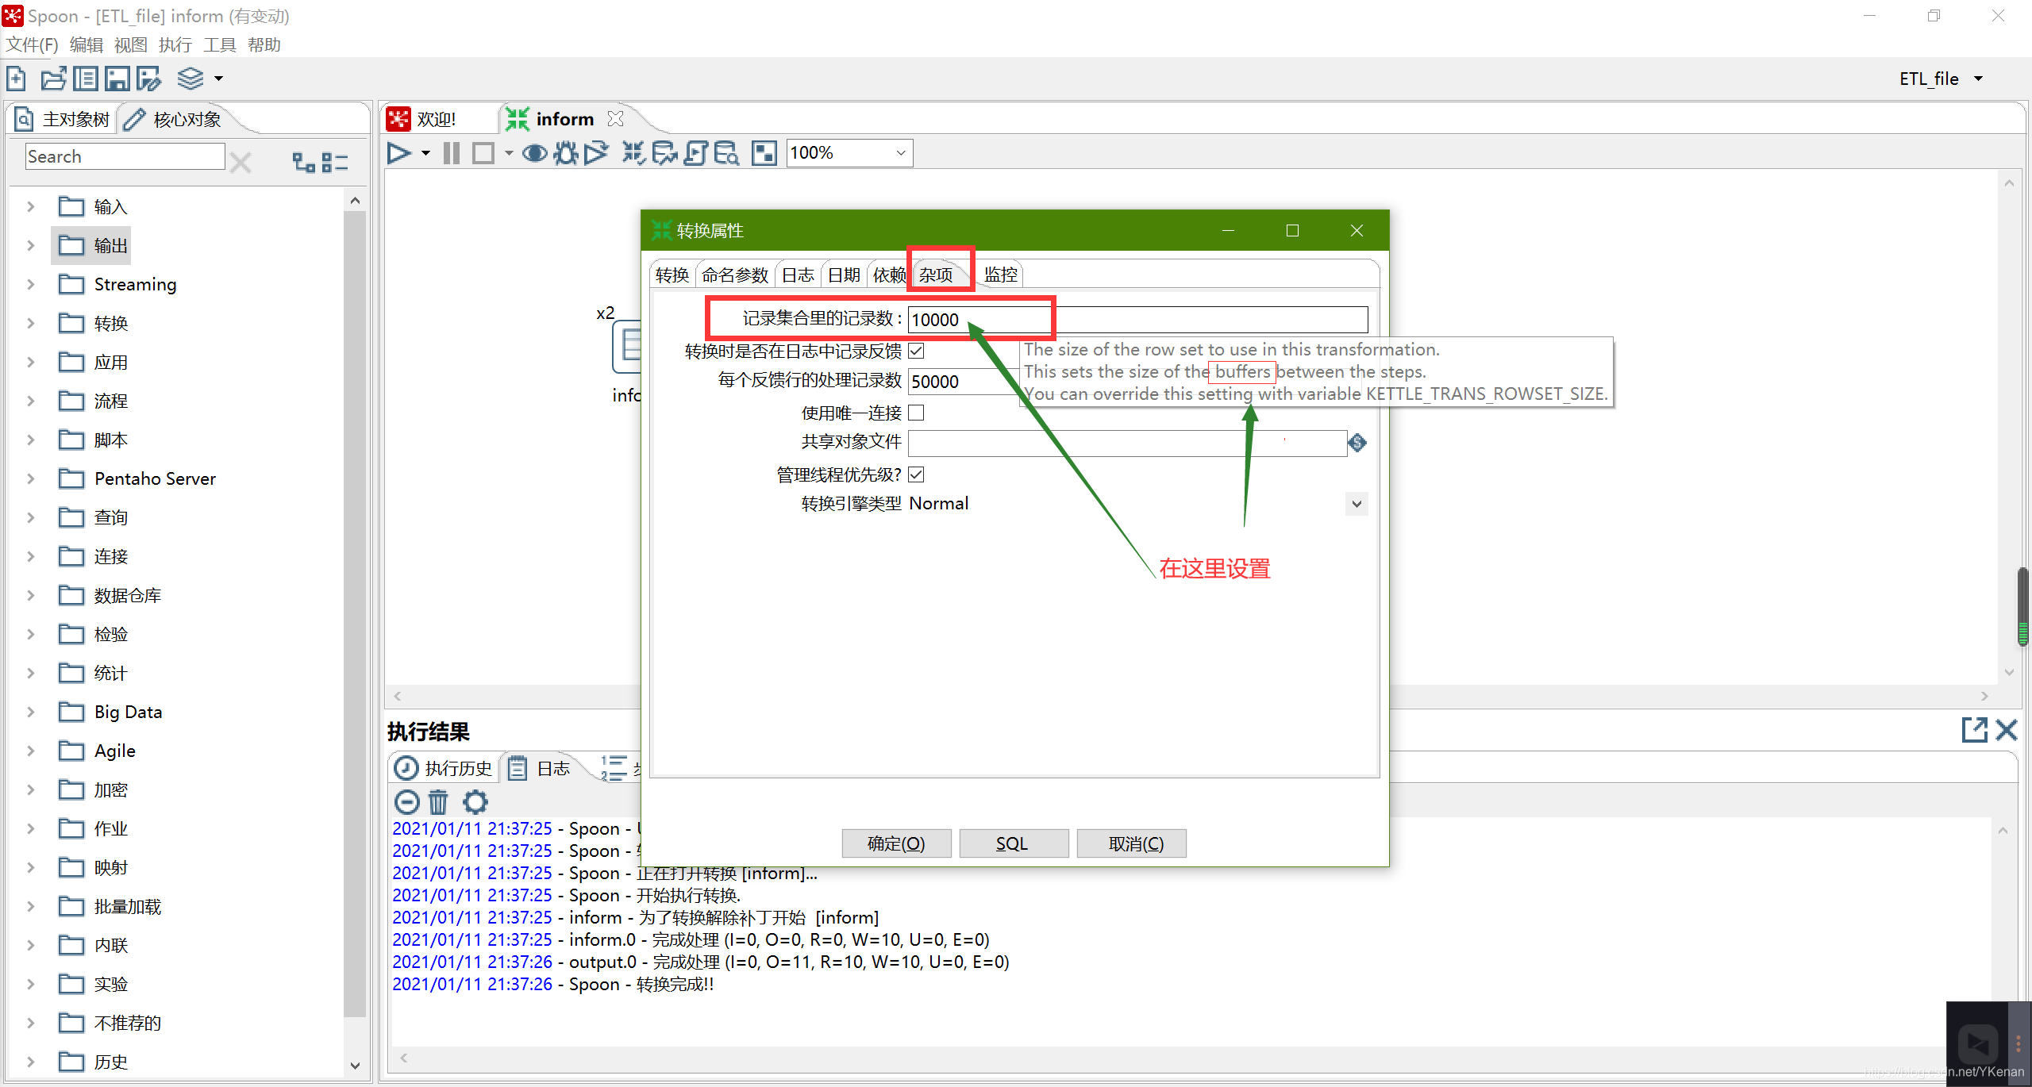Select the 转换引擎类型 Normal dropdown
This screenshot has height=1087, width=2032.
pos(1136,502)
